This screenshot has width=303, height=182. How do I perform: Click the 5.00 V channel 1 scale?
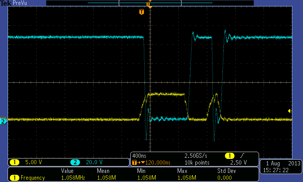(34, 162)
